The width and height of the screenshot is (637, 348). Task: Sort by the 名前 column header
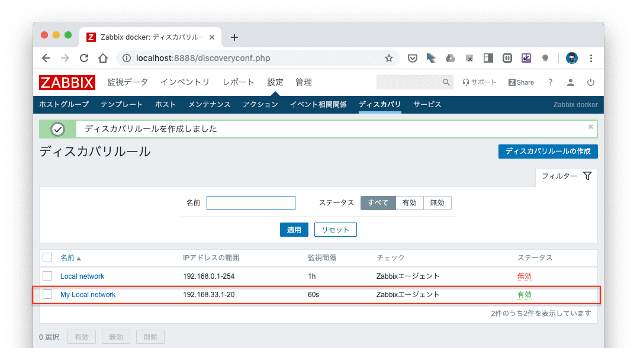point(67,258)
